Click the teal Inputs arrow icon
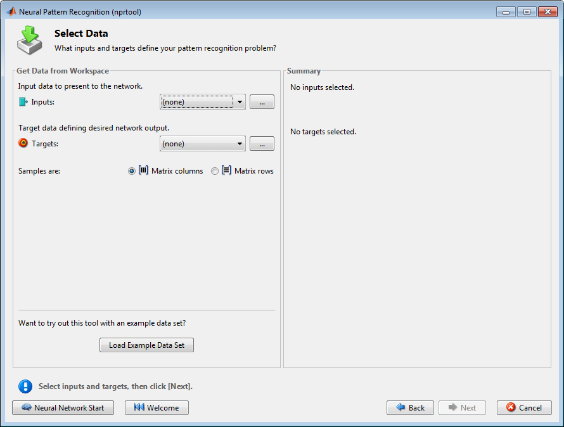Image resolution: width=564 pixels, height=427 pixels. (x=23, y=102)
